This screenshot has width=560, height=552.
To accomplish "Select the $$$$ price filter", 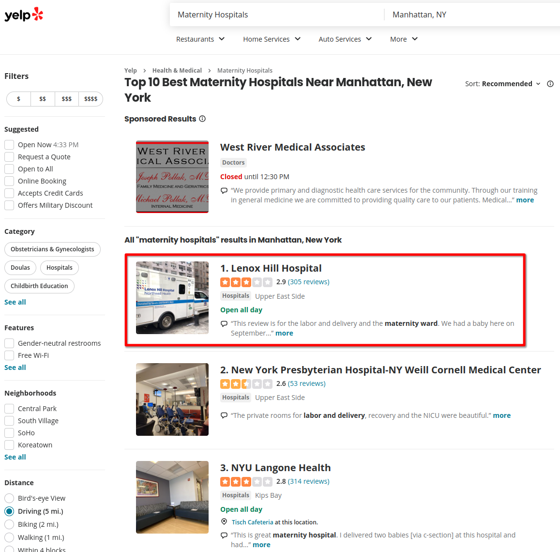I will coord(91,99).
